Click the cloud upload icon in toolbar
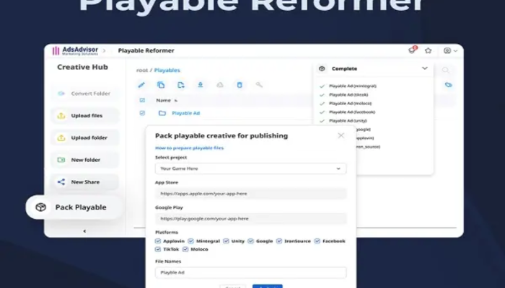 (x=220, y=85)
